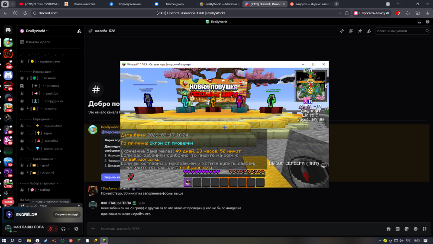Switch to 32 уведомления browser tab
The width and height of the screenshot is (433, 244).
pos(129,4)
